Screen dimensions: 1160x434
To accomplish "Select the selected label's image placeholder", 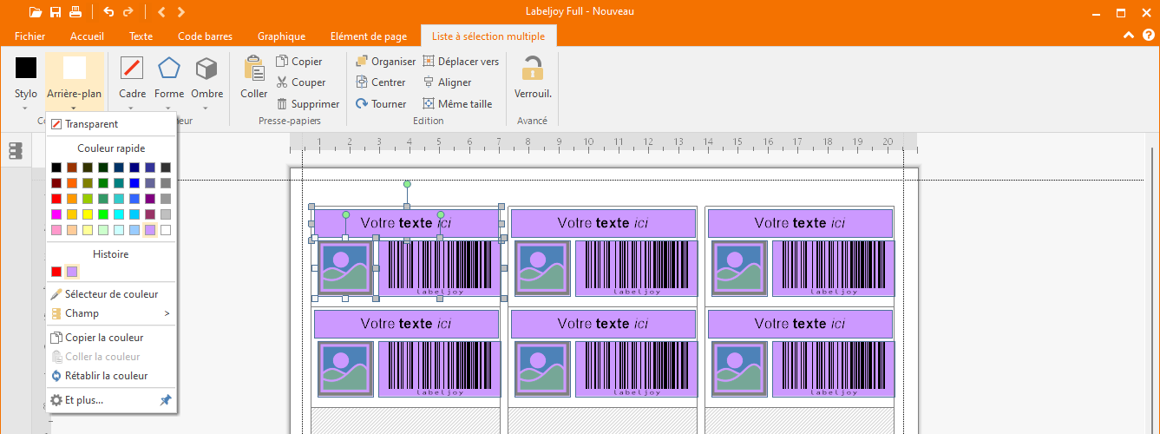I will pos(345,268).
